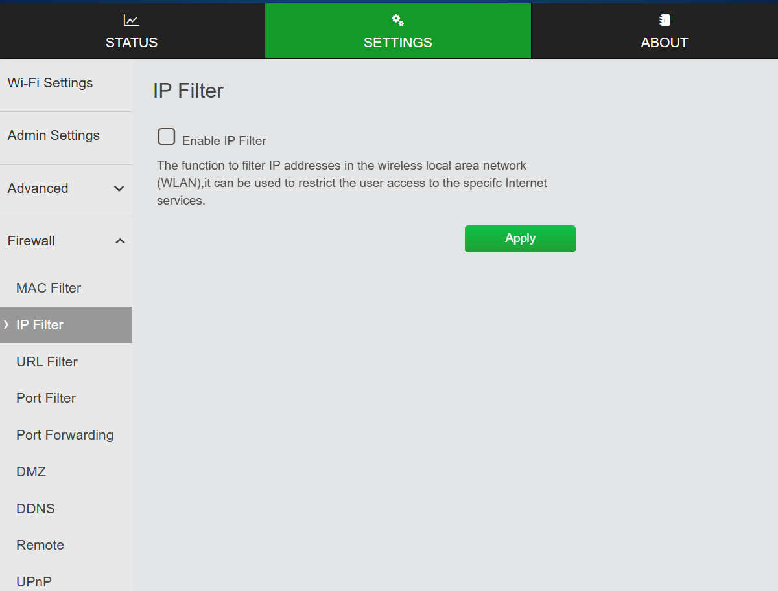Image resolution: width=778 pixels, height=591 pixels.
Task: Click the Status chart icon
Action: [132, 21]
